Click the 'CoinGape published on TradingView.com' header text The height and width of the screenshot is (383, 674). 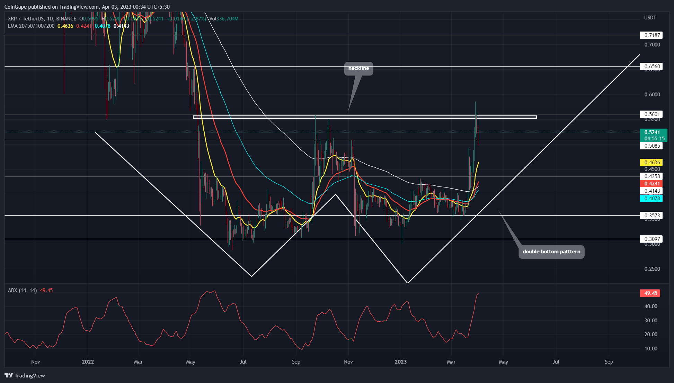tap(52, 7)
